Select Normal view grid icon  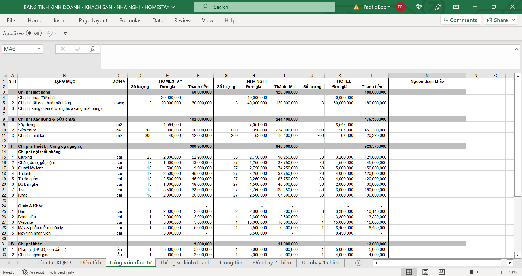tap(409, 272)
